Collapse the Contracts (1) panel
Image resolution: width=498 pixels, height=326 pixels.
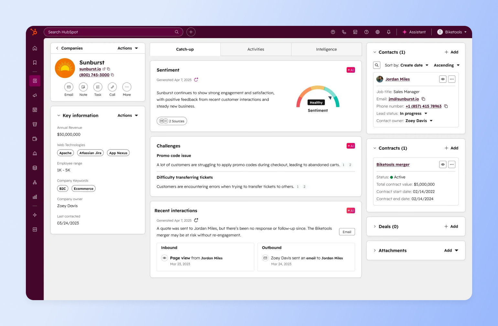[x=375, y=148]
